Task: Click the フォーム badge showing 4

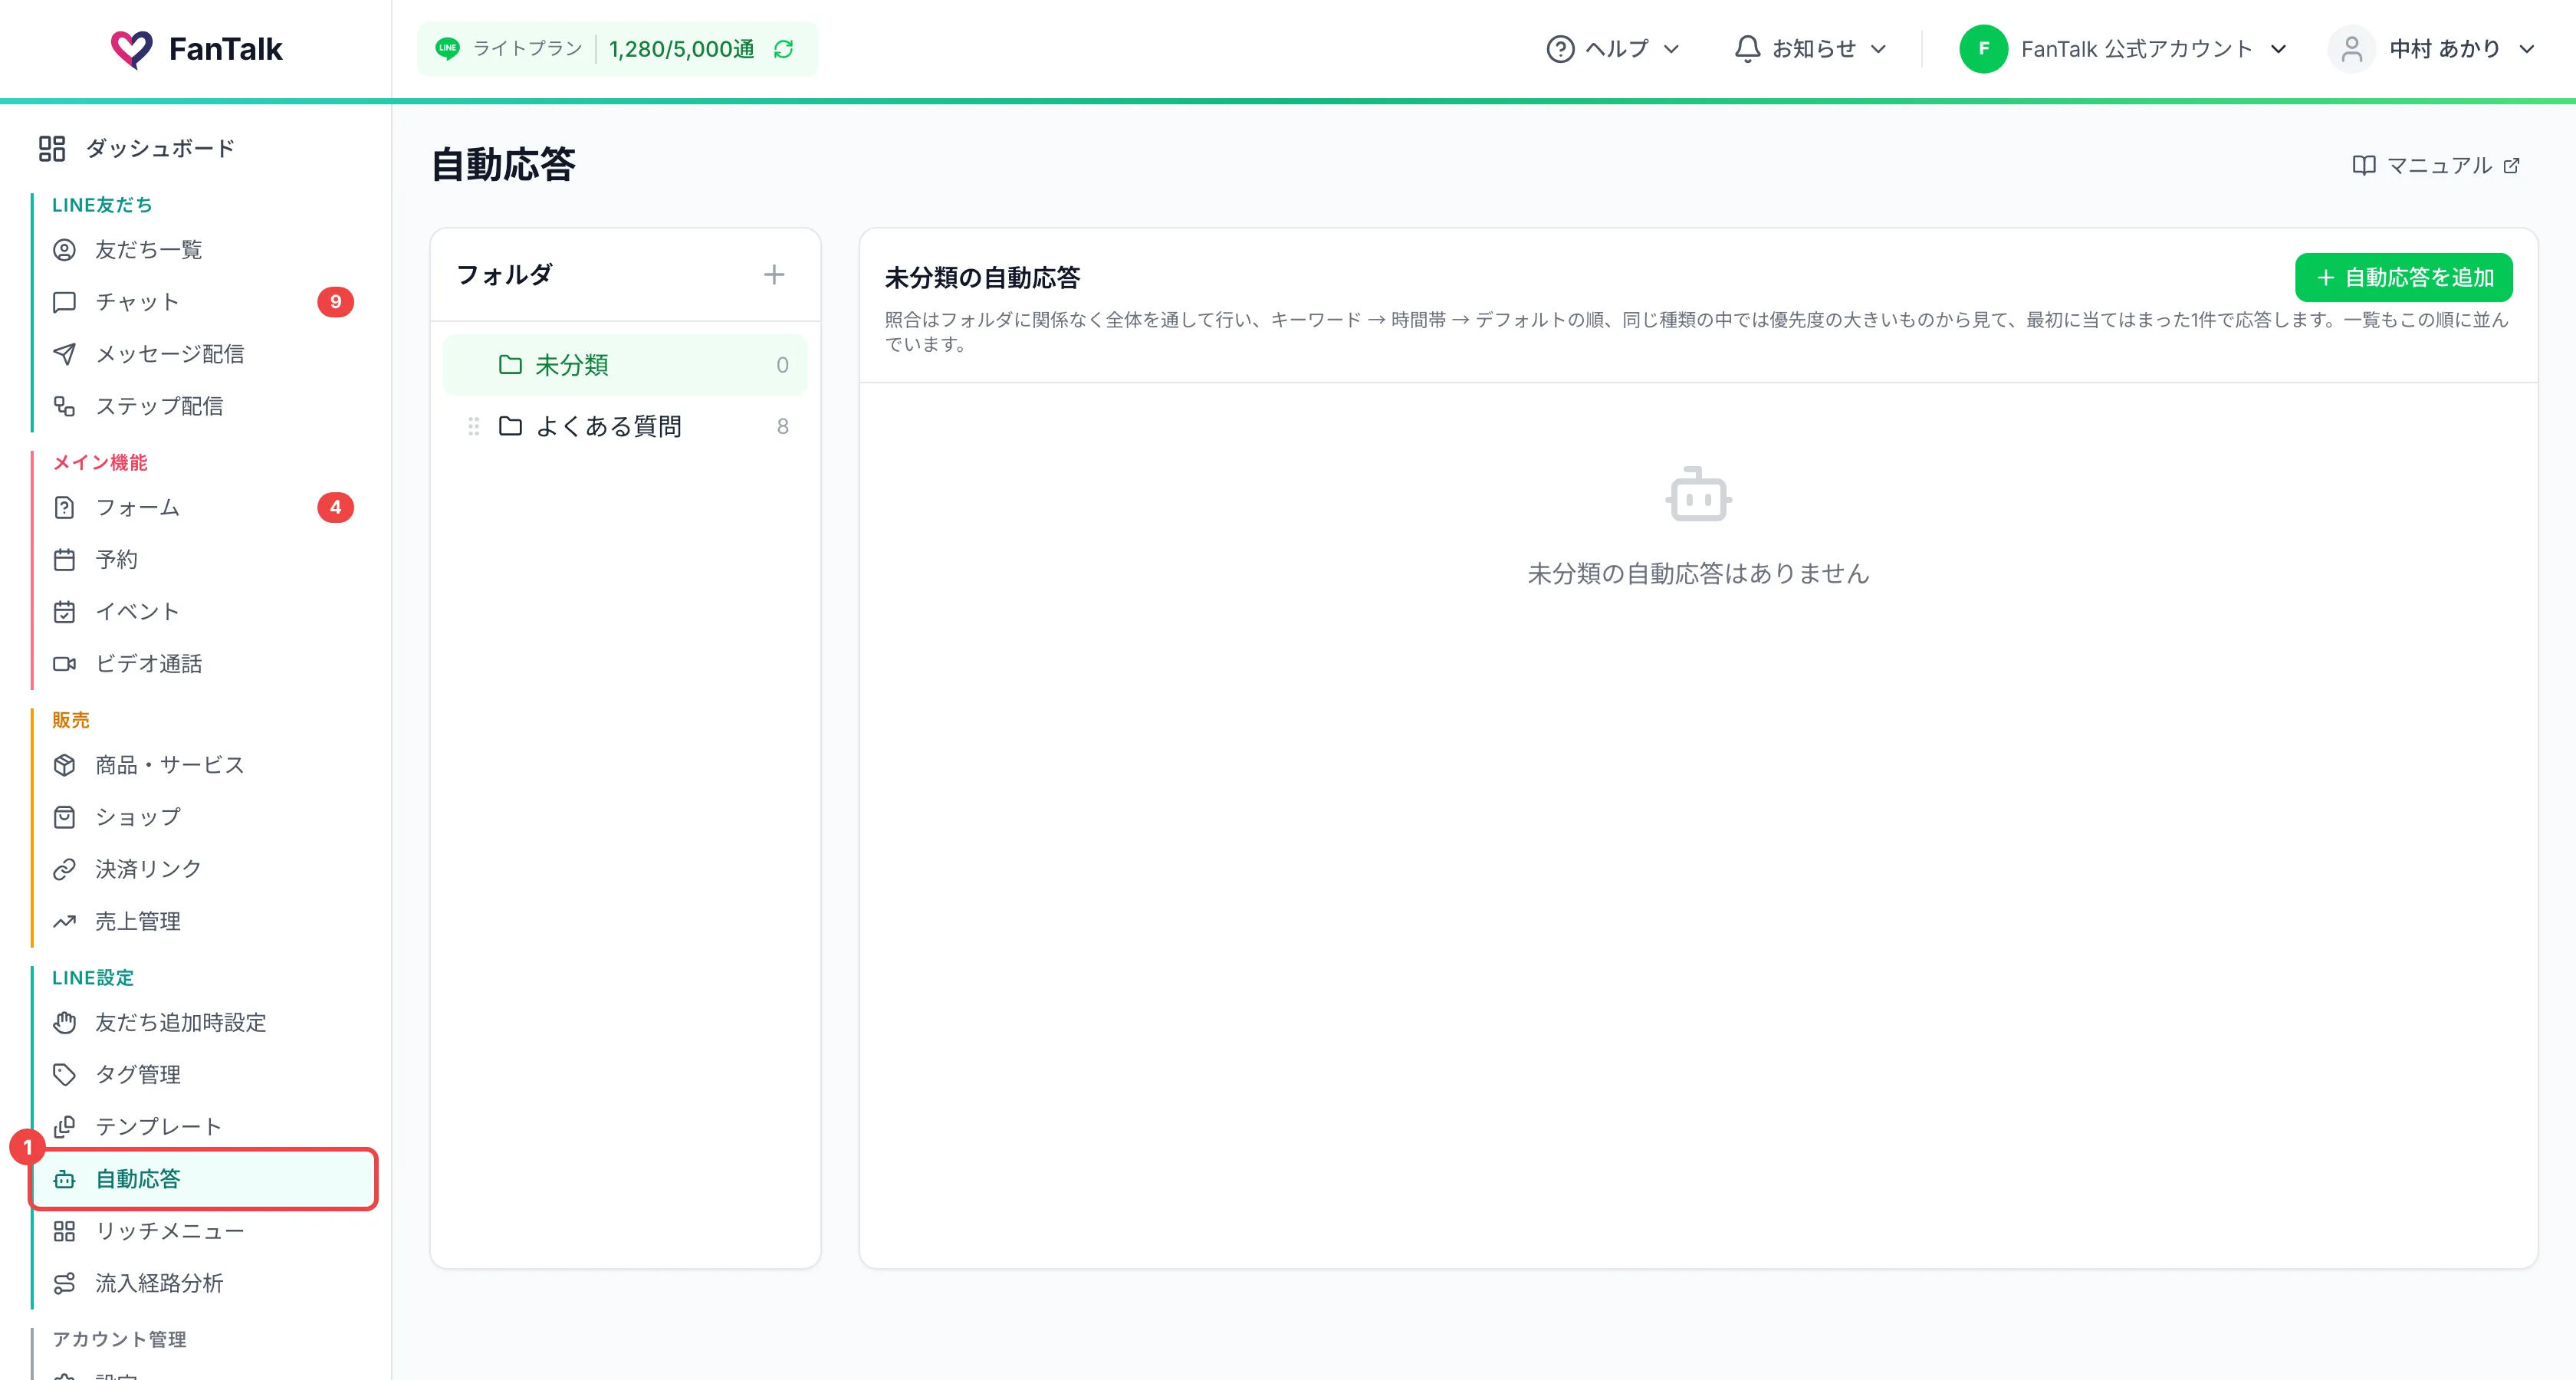Action: click(x=335, y=508)
